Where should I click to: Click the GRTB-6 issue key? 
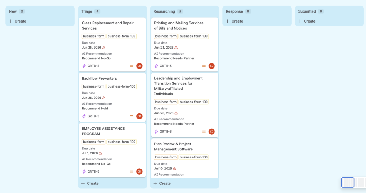pos(166,132)
